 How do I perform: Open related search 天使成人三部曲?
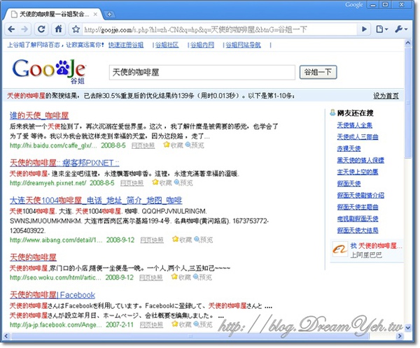[x=358, y=137]
